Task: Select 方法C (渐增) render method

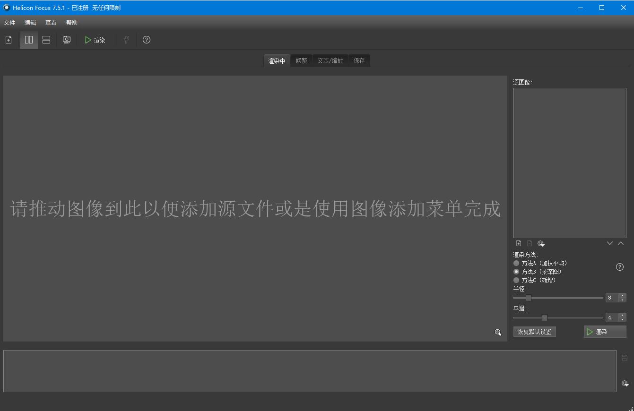Action: click(x=516, y=280)
